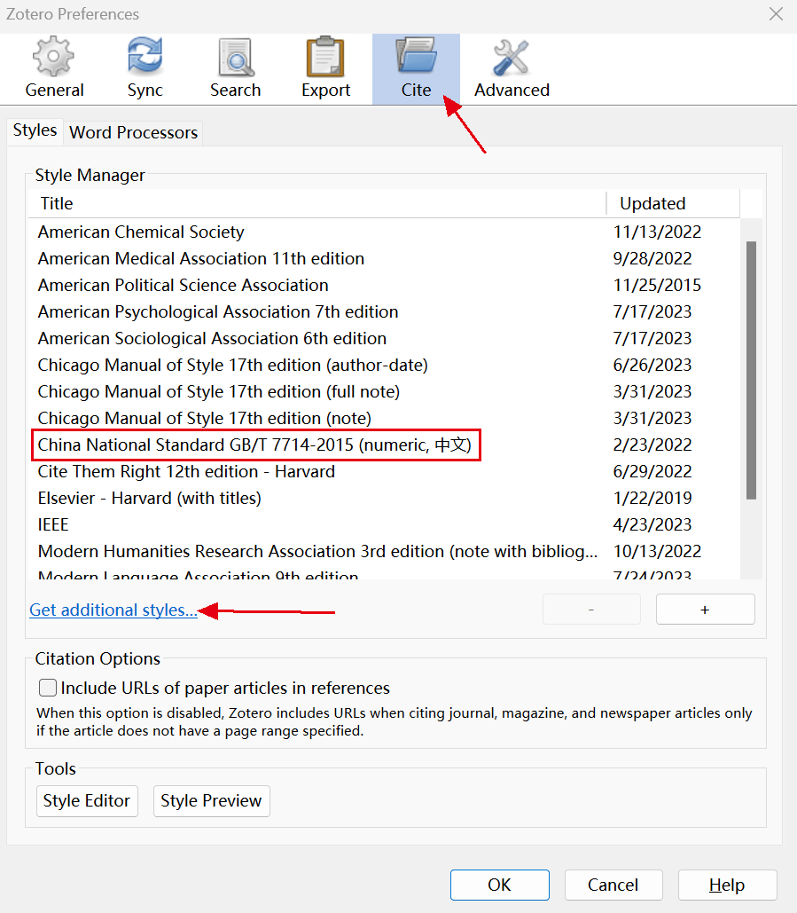Open the Style Editor
The height and width of the screenshot is (913, 797).
(x=87, y=800)
